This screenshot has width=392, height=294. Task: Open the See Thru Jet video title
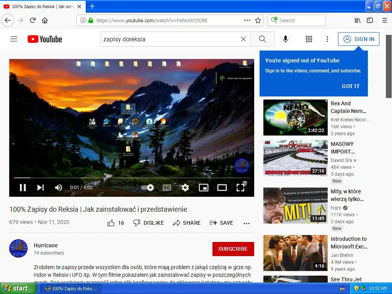346,279
